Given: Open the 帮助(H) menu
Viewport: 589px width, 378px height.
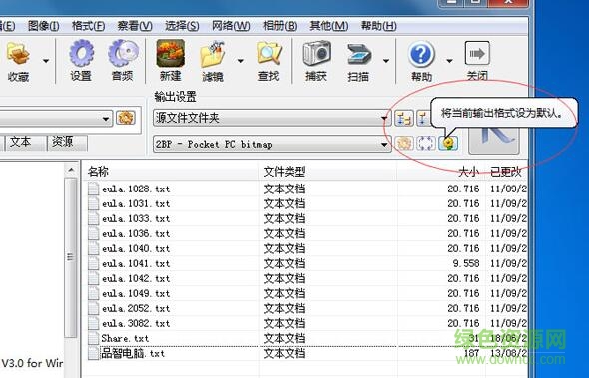Looking at the screenshot, I should pyautogui.click(x=378, y=26).
